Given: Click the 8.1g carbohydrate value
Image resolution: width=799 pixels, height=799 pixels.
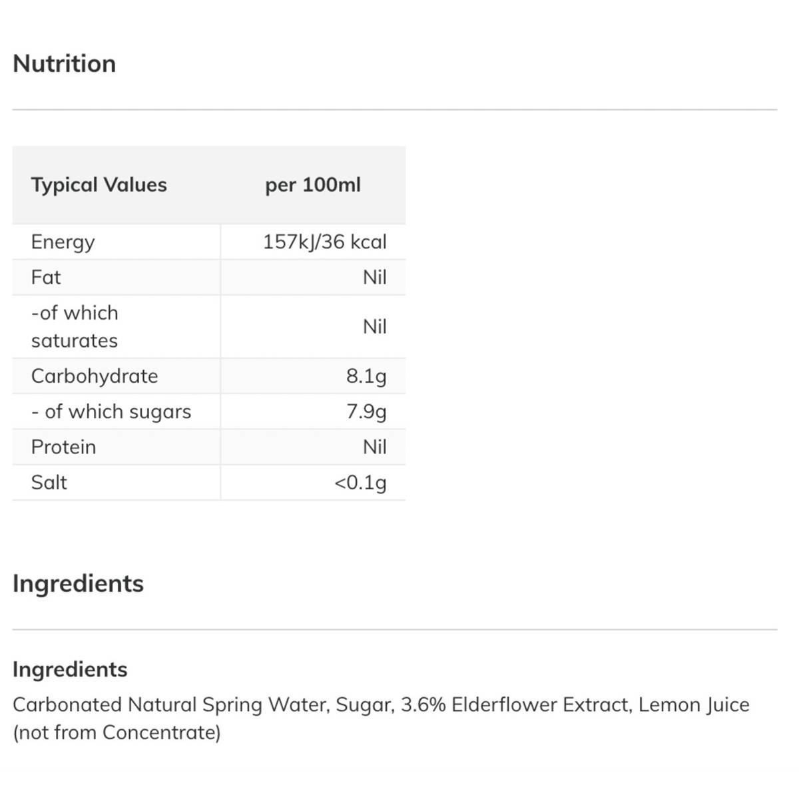Looking at the screenshot, I should tap(366, 376).
